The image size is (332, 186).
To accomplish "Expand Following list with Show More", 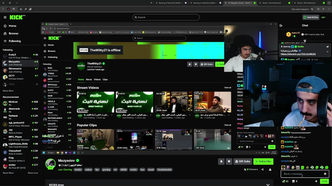I will coord(8,91).
